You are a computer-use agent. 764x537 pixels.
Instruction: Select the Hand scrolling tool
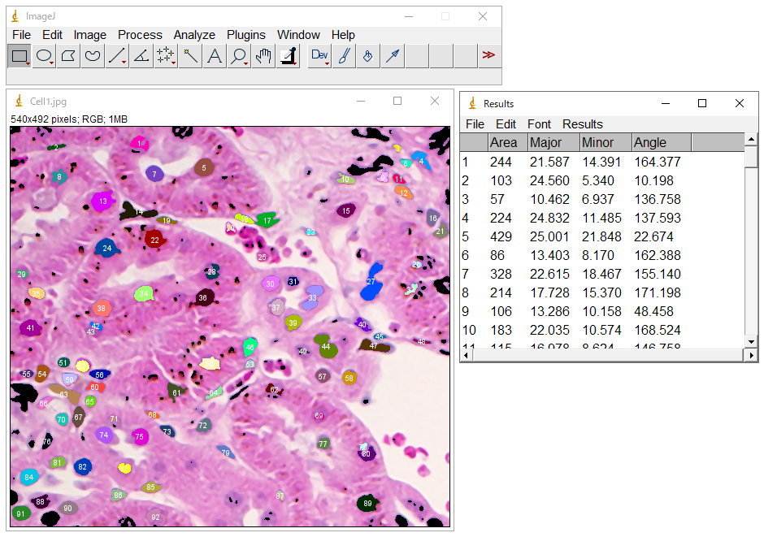(263, 56)
